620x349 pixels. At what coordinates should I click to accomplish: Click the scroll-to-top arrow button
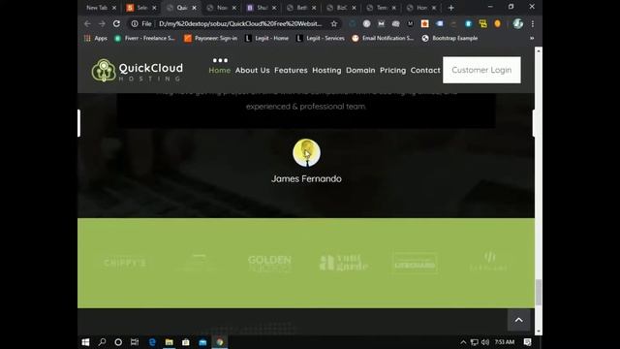[519, 320]
